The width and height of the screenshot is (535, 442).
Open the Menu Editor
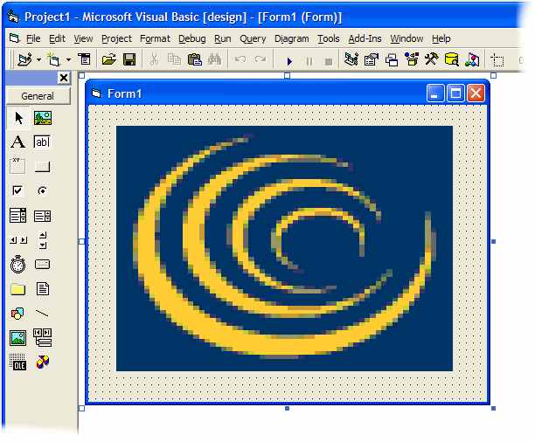84,59
